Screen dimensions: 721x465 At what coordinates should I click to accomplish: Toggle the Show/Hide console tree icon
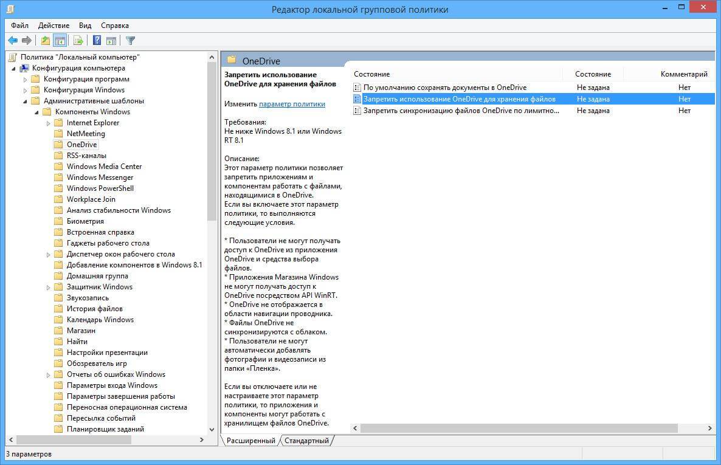tap(60, 41)
